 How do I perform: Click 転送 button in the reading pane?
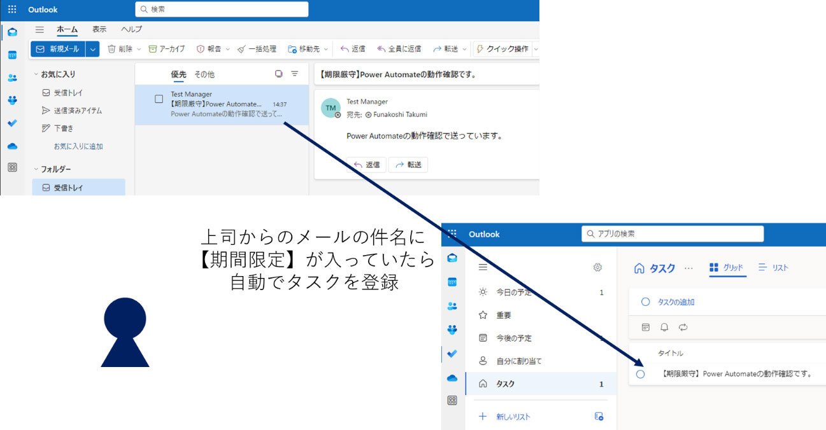click(408, 165)
